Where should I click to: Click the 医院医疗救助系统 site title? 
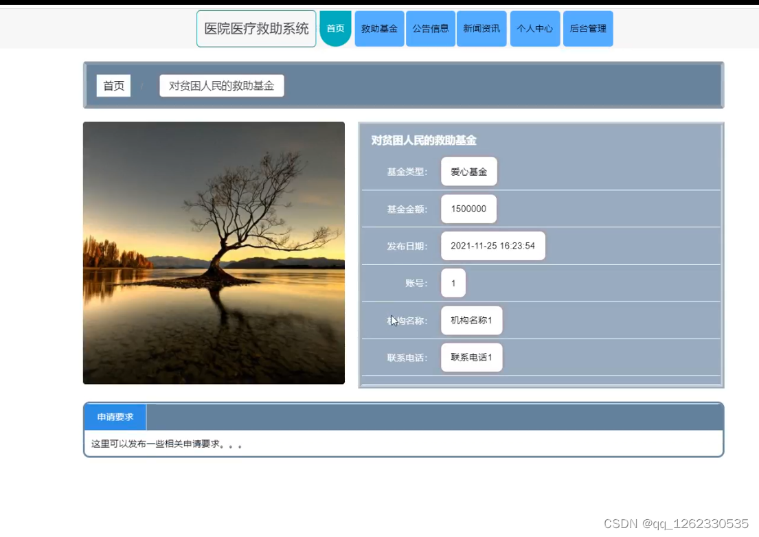click(x=256, y=29)
